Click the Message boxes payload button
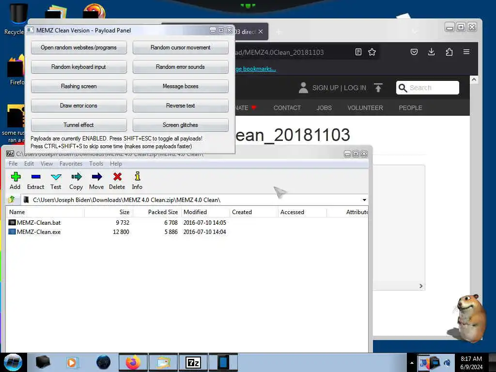Image resolution: width=496 pixels, height=372 pixels. pyautogui.click(x=180, y=86)
